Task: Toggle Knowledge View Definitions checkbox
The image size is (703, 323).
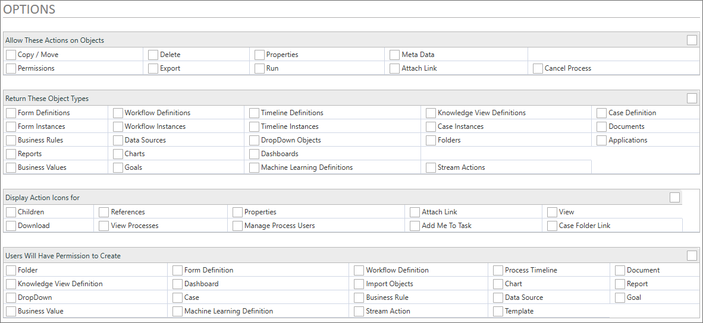Action: coord(431,113)
